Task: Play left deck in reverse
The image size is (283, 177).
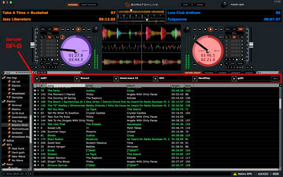Action: pos(73,29)
